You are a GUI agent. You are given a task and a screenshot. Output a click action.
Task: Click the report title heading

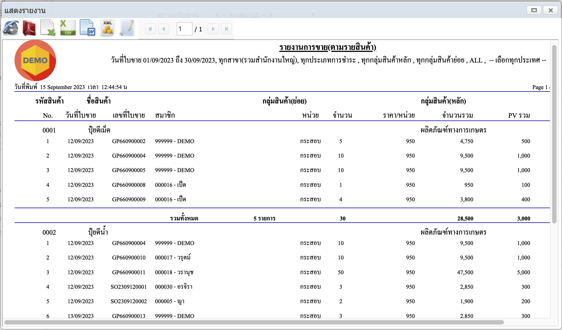click(328, 48)
